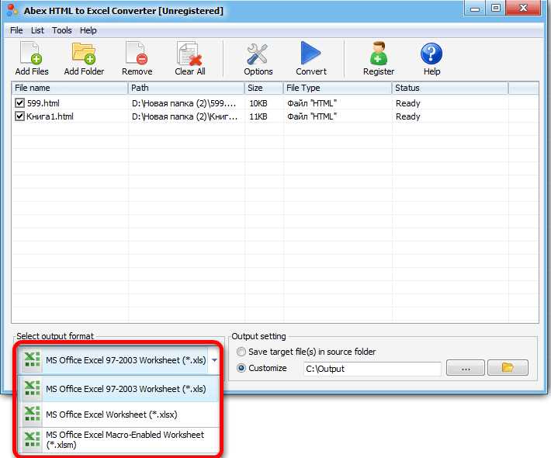Click the path cell of Книга1.html

click(185, 116)
